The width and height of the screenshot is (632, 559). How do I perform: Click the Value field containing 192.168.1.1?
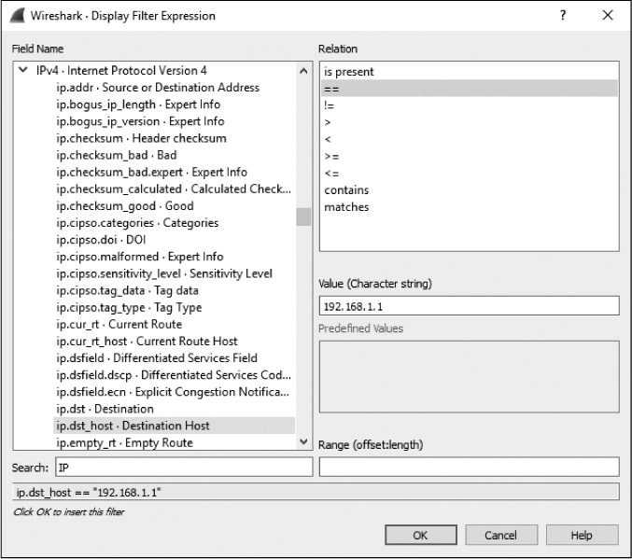click(470, 306)
